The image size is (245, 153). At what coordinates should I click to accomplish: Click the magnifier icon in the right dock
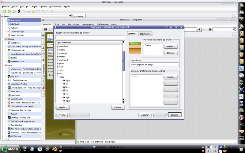coord(241,96)
